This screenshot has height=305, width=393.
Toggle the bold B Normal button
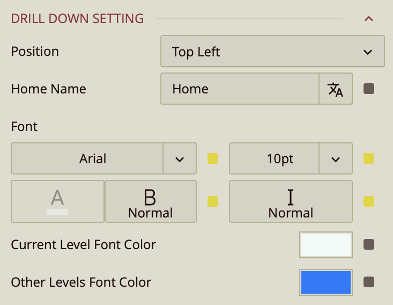(x=150, y=201)
